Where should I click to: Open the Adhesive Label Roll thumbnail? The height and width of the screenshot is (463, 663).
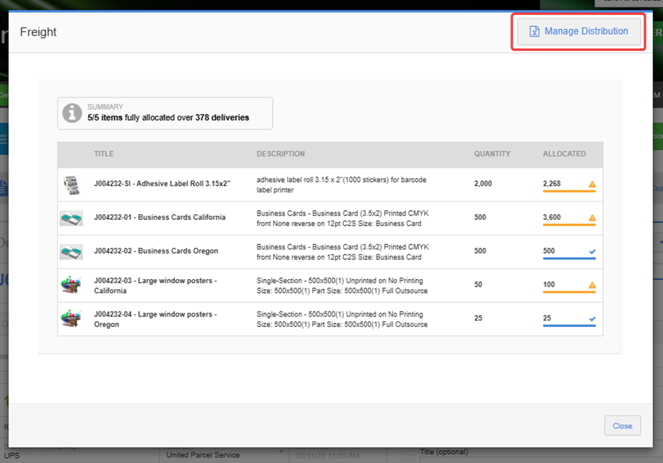(x=71, y=185)
